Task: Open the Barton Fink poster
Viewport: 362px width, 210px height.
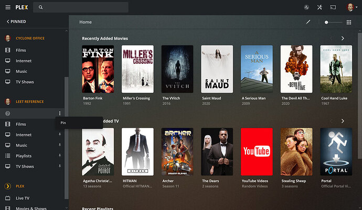Action: (x=98, y=69)
